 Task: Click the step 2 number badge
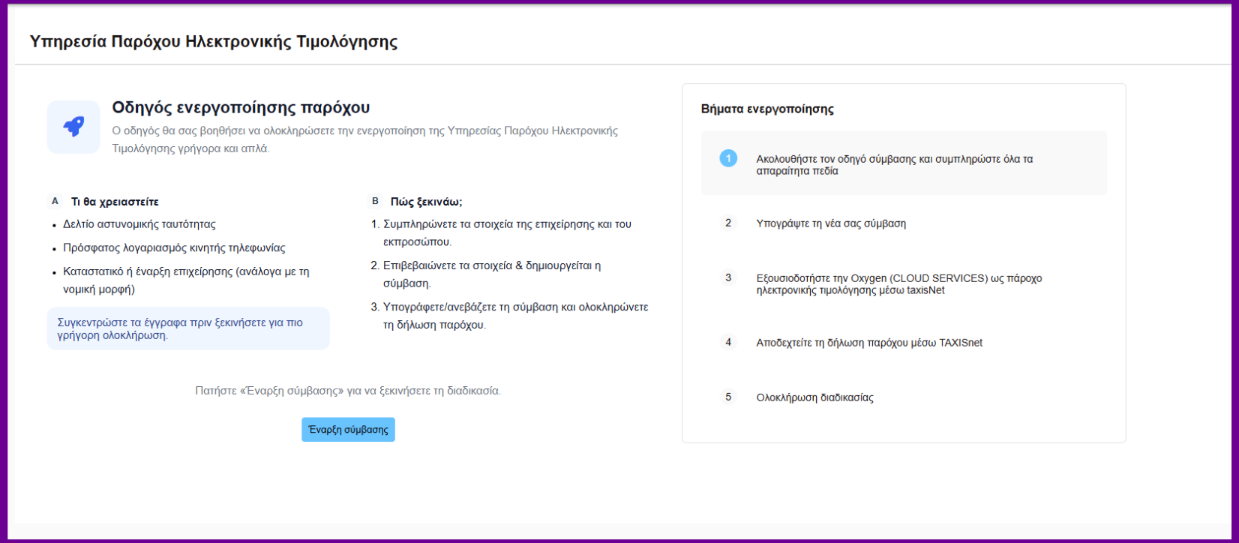(x=727, y=223)
